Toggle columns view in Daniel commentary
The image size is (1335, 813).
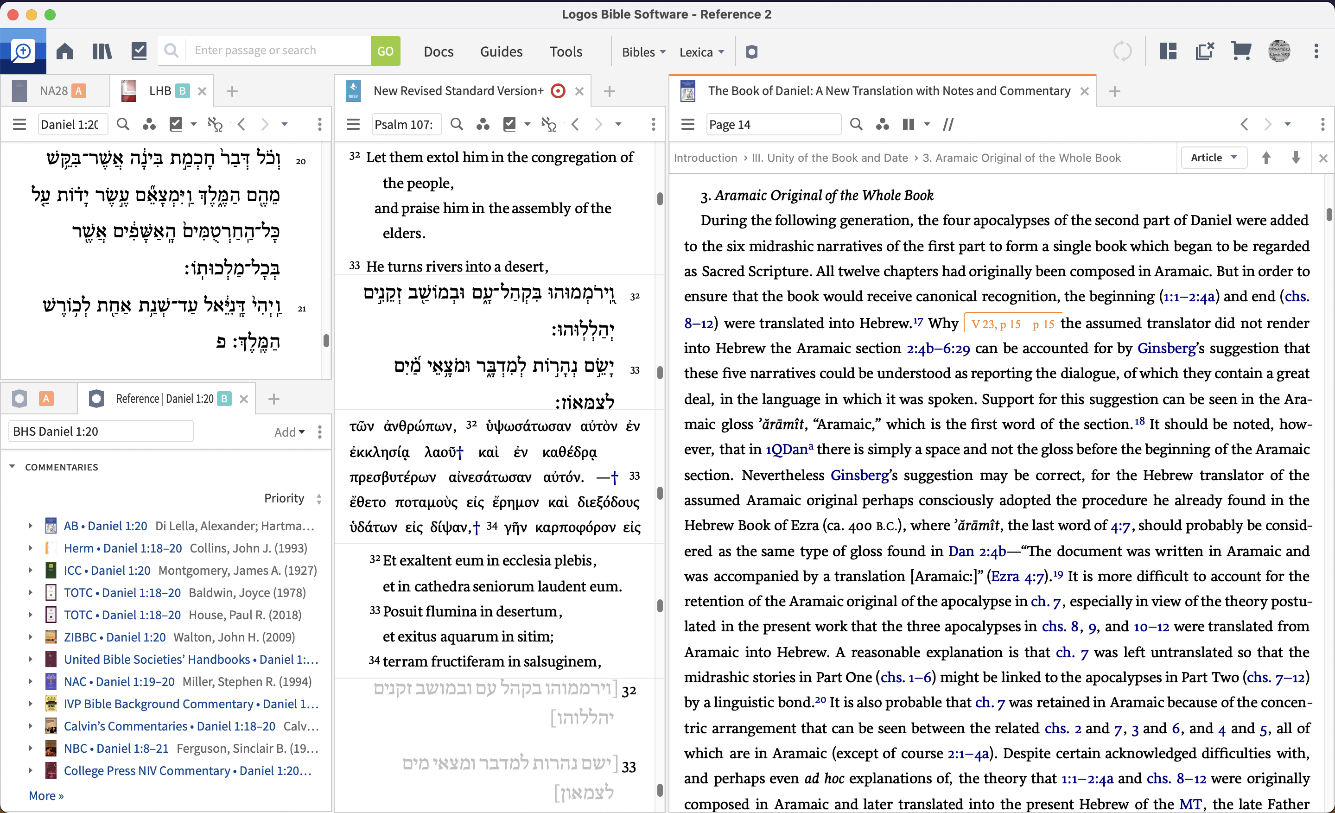[909, 125]
